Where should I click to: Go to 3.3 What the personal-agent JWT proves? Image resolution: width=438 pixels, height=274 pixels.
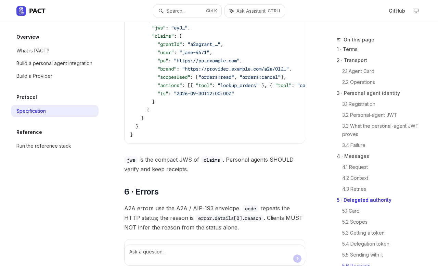click(381, 130)
